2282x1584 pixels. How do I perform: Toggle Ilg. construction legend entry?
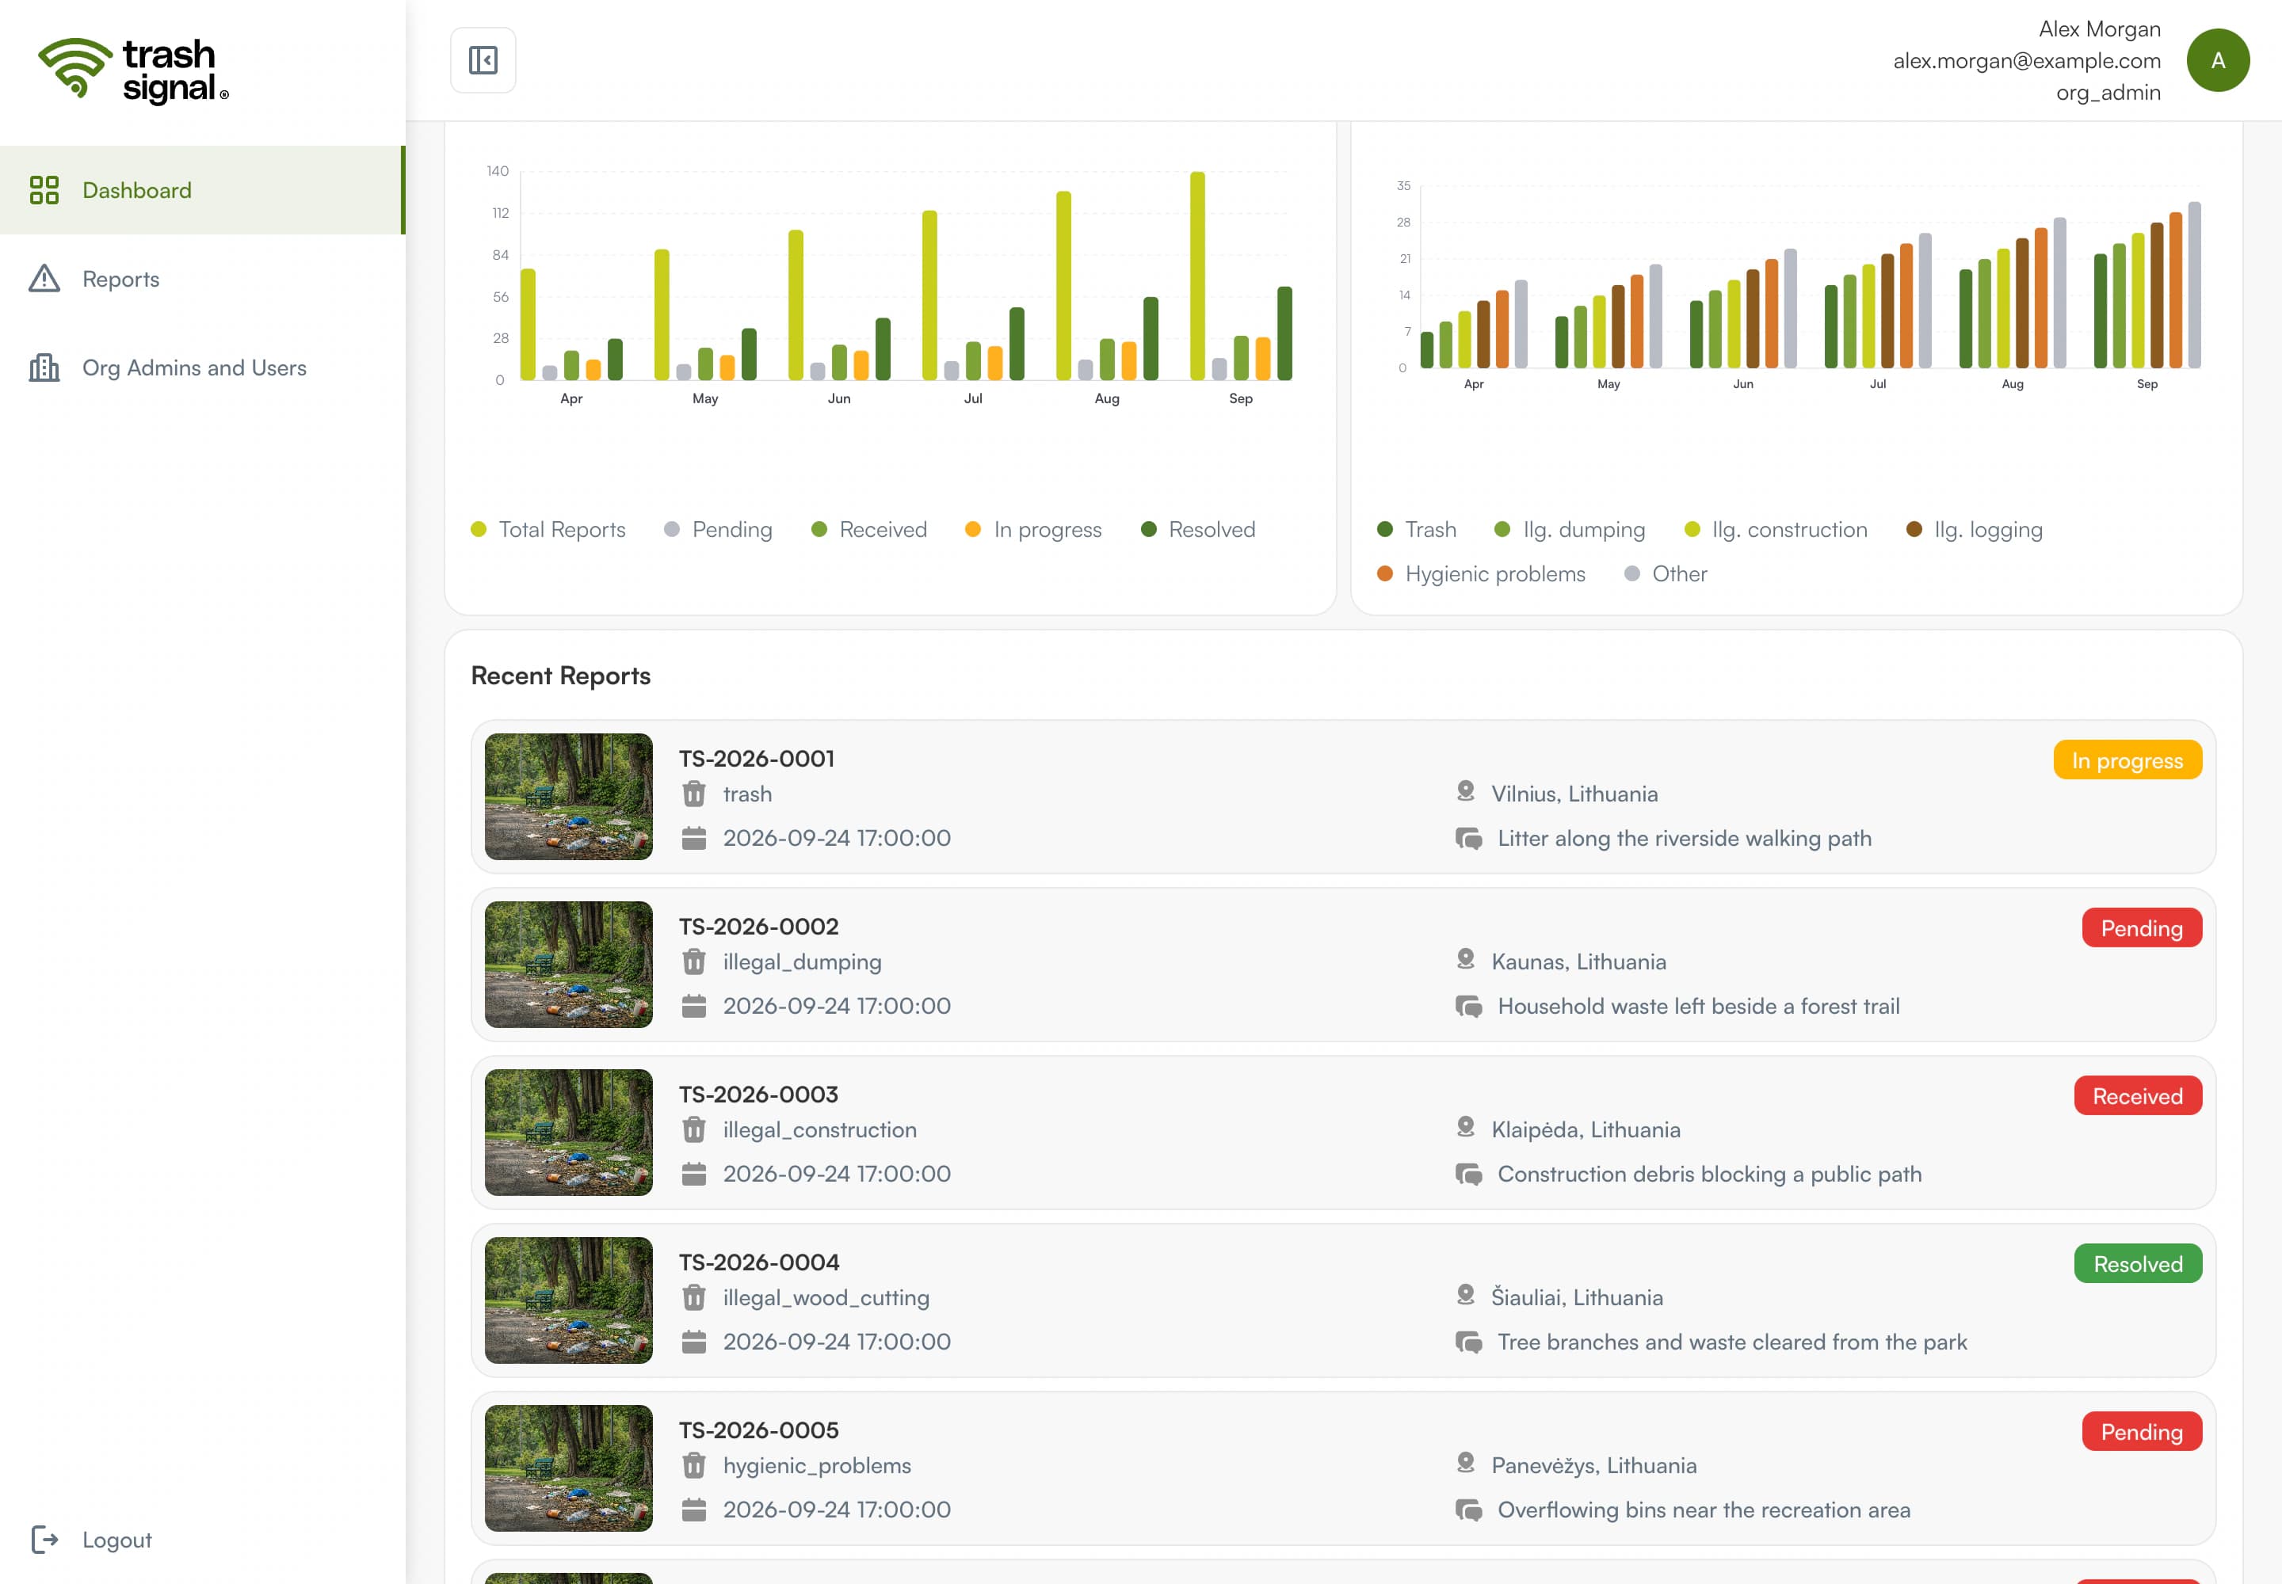1776,529
